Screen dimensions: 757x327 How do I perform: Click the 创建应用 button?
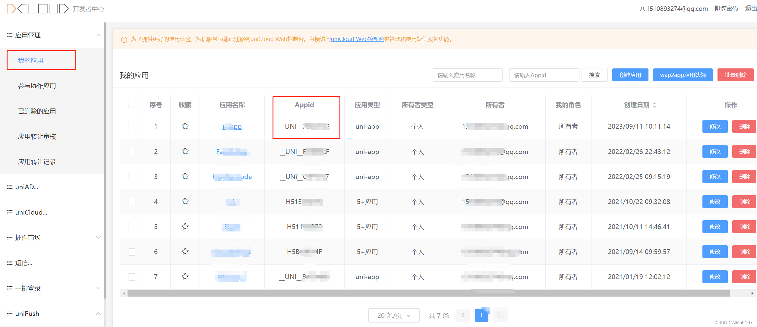pyautogui.click(x=630, y=75)
